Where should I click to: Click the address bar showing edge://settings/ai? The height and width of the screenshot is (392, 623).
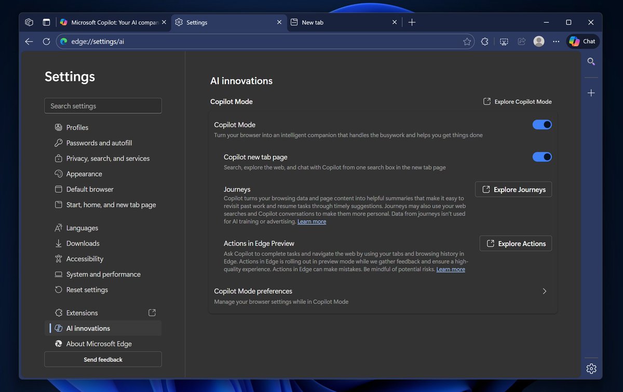265,42
